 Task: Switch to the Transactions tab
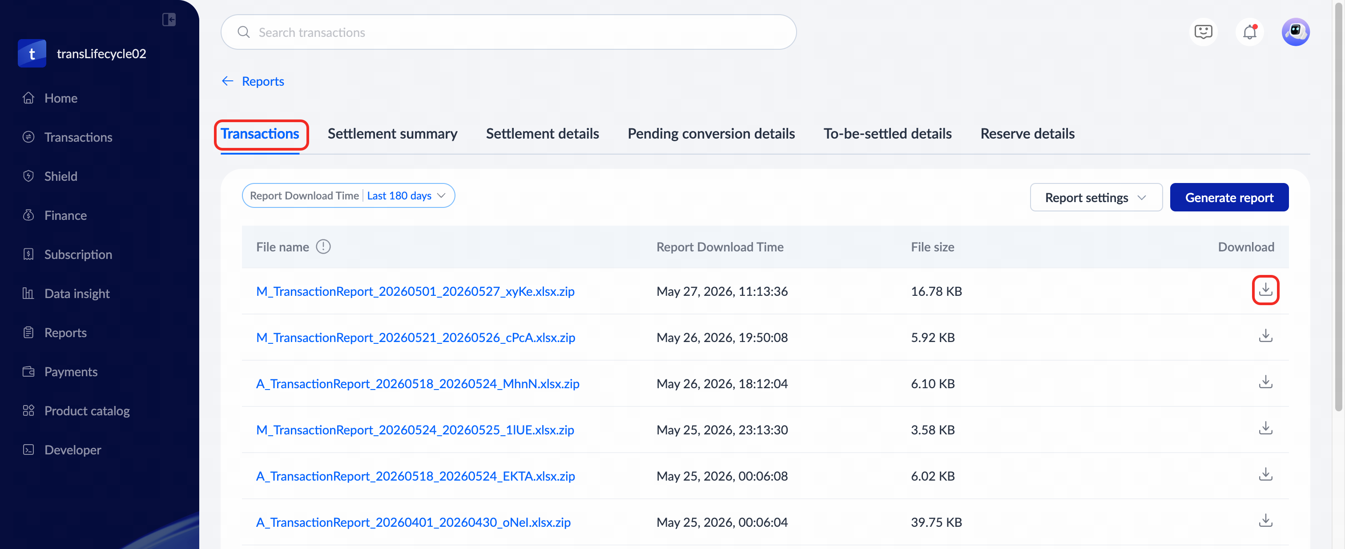point(260,134)
